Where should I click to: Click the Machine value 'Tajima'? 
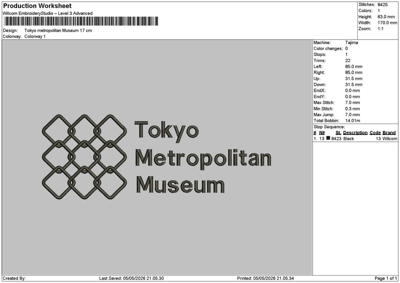click(352, 43)
